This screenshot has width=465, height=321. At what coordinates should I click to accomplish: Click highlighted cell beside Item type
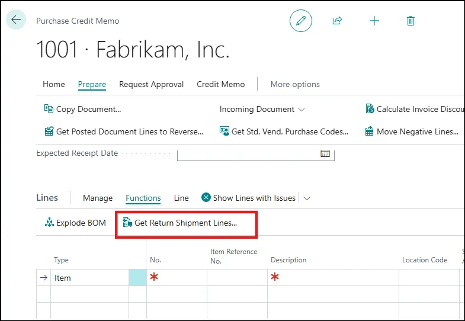point(137,278)
